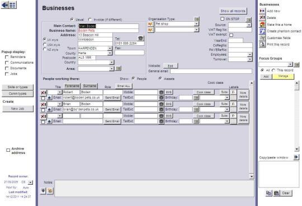Click the down arrow icon beside Notes
Screen dimensions: 302x206
pyautogui.click(x=43, y=191)
